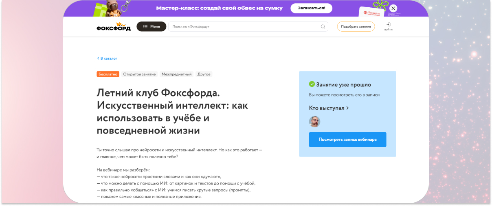Close the master-class banner
The height and width of the screenshot is (206, 492).
(x=393, y=8)
